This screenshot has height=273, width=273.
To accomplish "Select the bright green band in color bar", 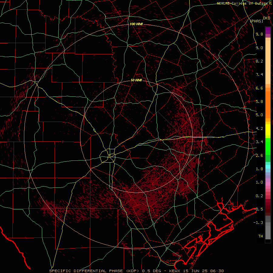I will pos(268,146).
